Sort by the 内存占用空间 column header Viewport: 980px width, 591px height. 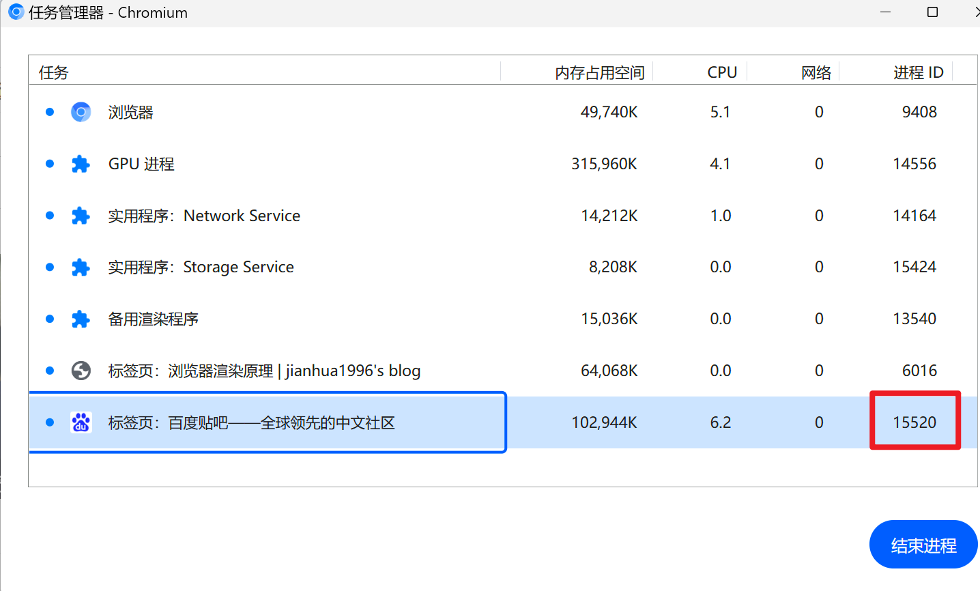[599, 72]
